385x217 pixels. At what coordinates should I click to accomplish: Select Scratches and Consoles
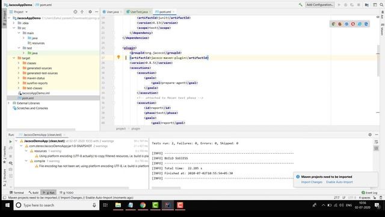[30, 108]
